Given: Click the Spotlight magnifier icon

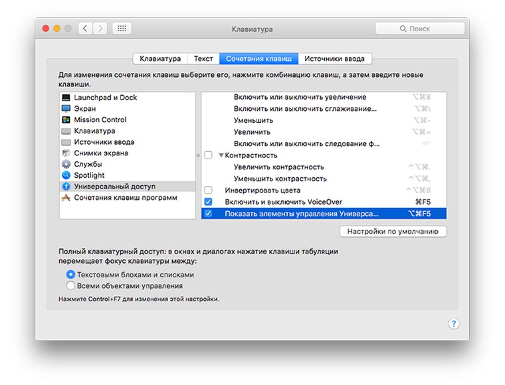Looking at the screenshot, I should pyautogui.click(x=66, y=175).
